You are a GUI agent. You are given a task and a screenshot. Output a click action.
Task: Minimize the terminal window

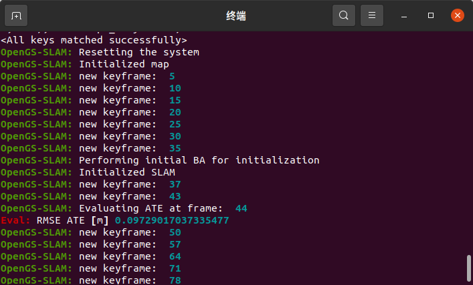coord(404,15)
